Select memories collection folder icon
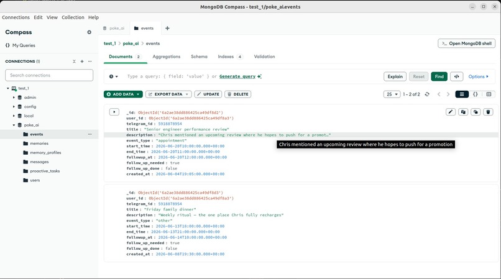Image resolution: width=501 pixels, height=279 pixels. tap(25, 144)
